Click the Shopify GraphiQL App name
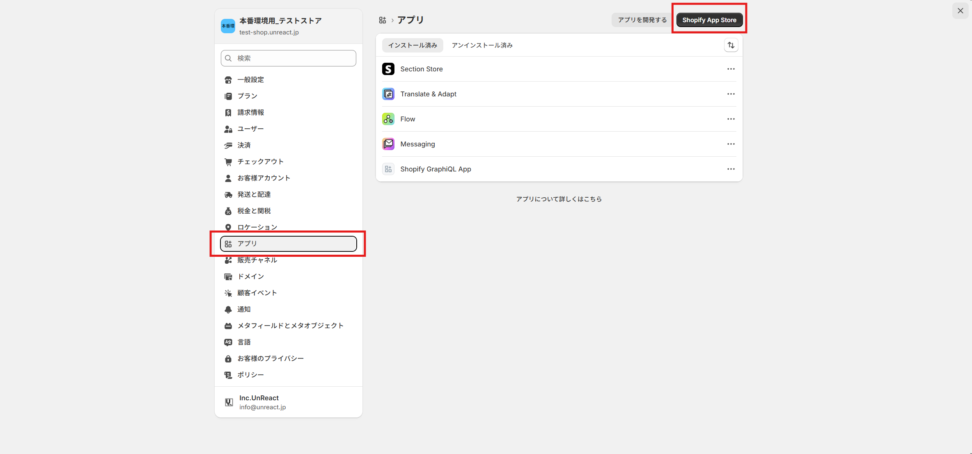This screenshot has width=972, height=454. (436, 169)
